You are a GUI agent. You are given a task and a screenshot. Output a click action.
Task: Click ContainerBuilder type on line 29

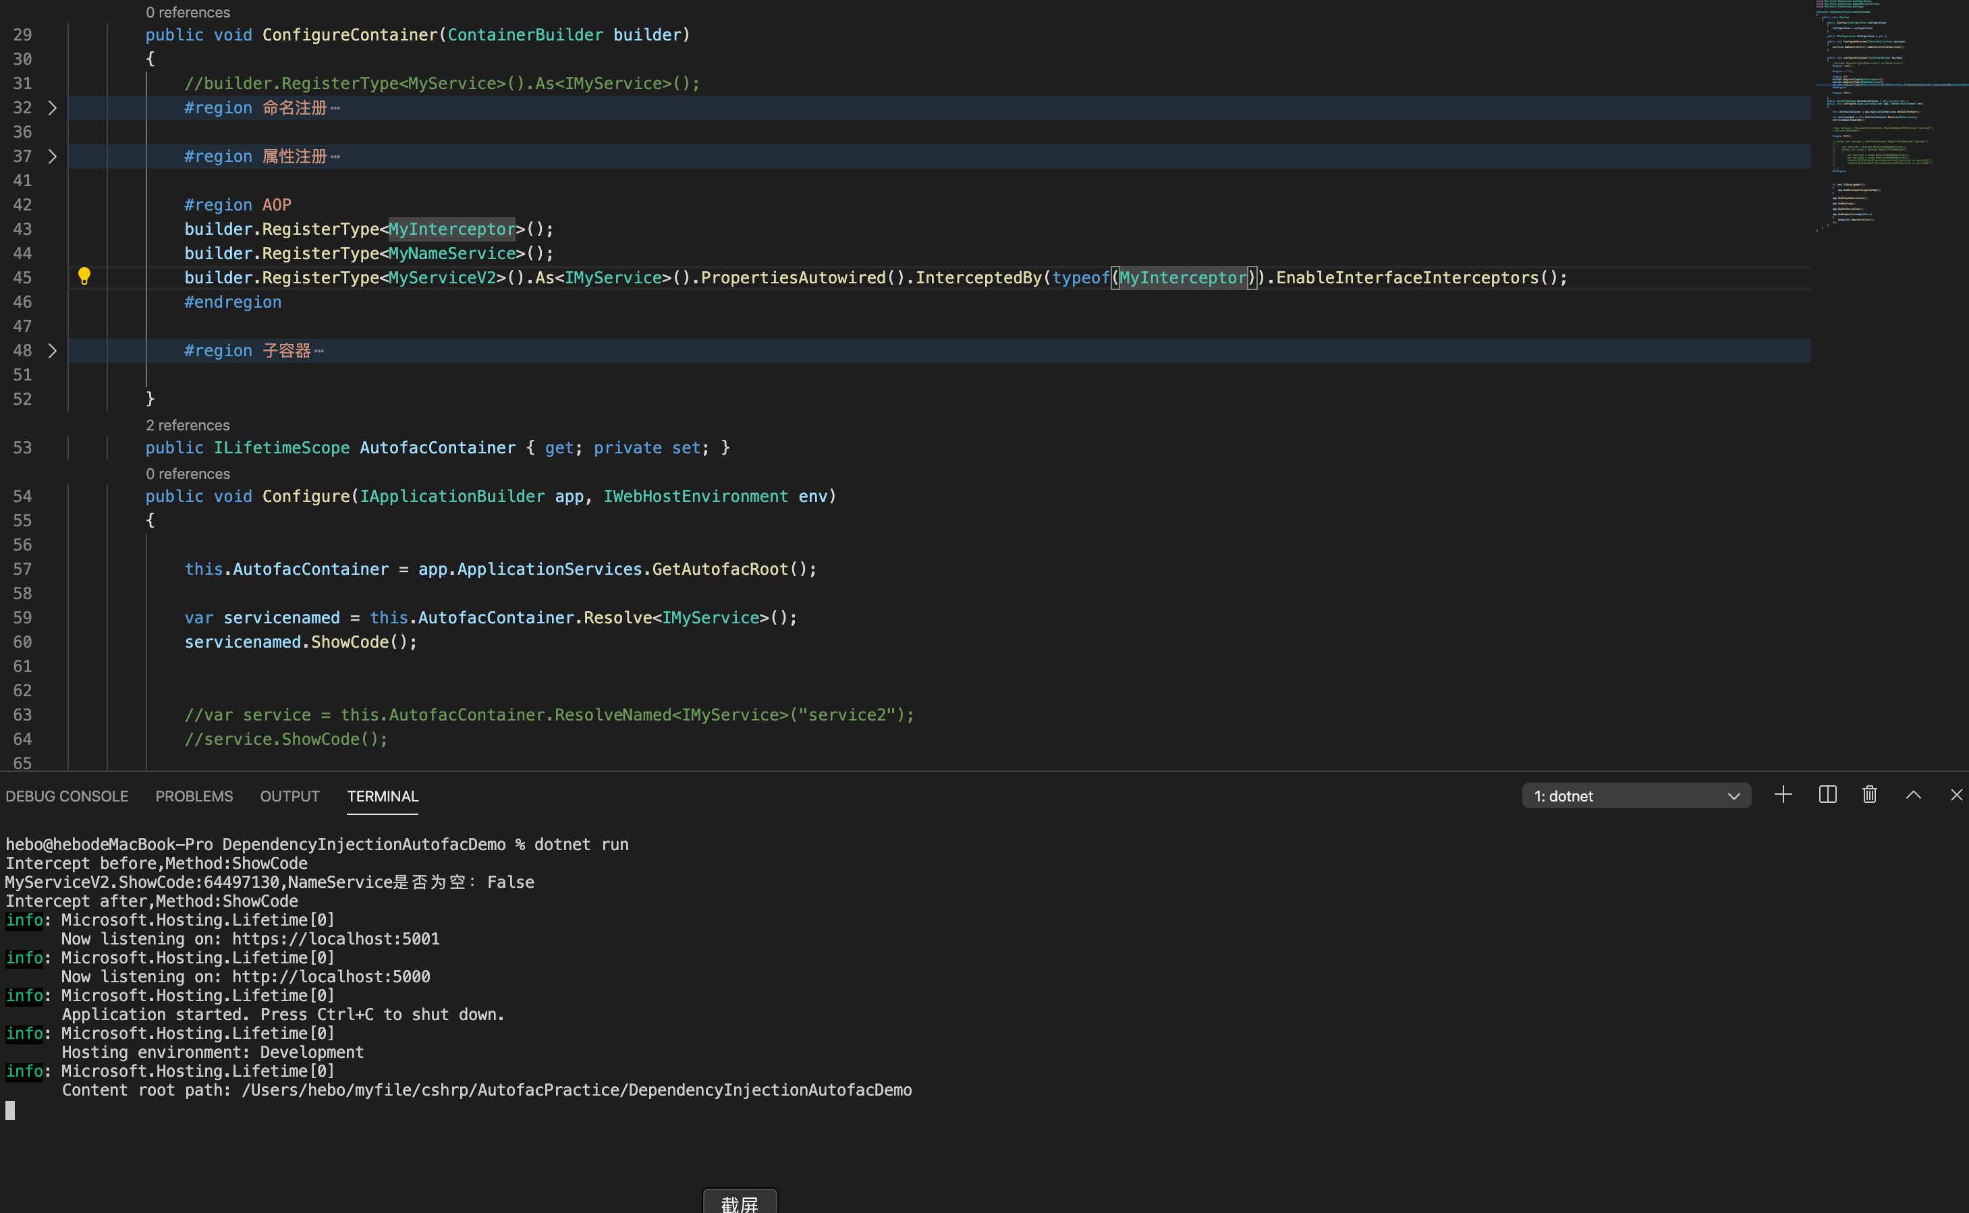525,35
